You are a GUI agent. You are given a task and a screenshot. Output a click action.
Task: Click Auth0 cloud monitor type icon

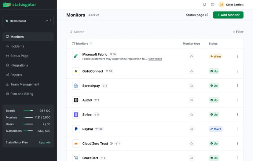(192, 100)
